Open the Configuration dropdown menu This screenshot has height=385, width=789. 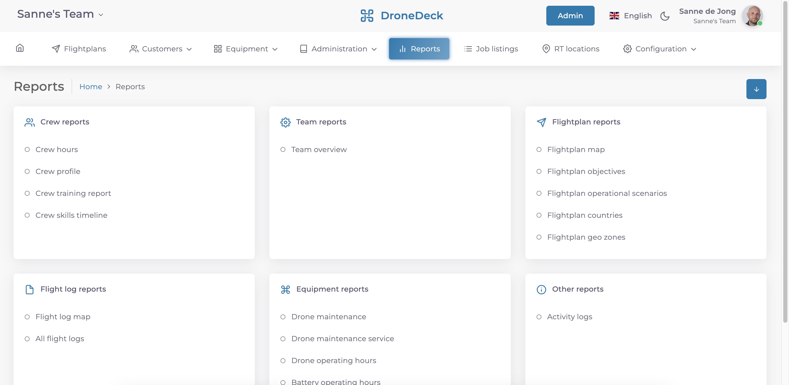(660, 49)
